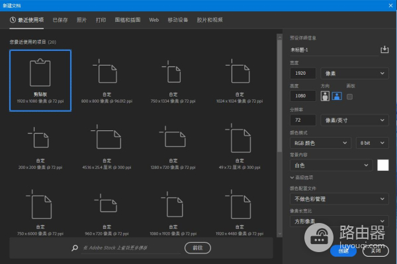This screenshot has width=397, height=264.
Task: Open the 打印 tab
Action: click(101, 20)
